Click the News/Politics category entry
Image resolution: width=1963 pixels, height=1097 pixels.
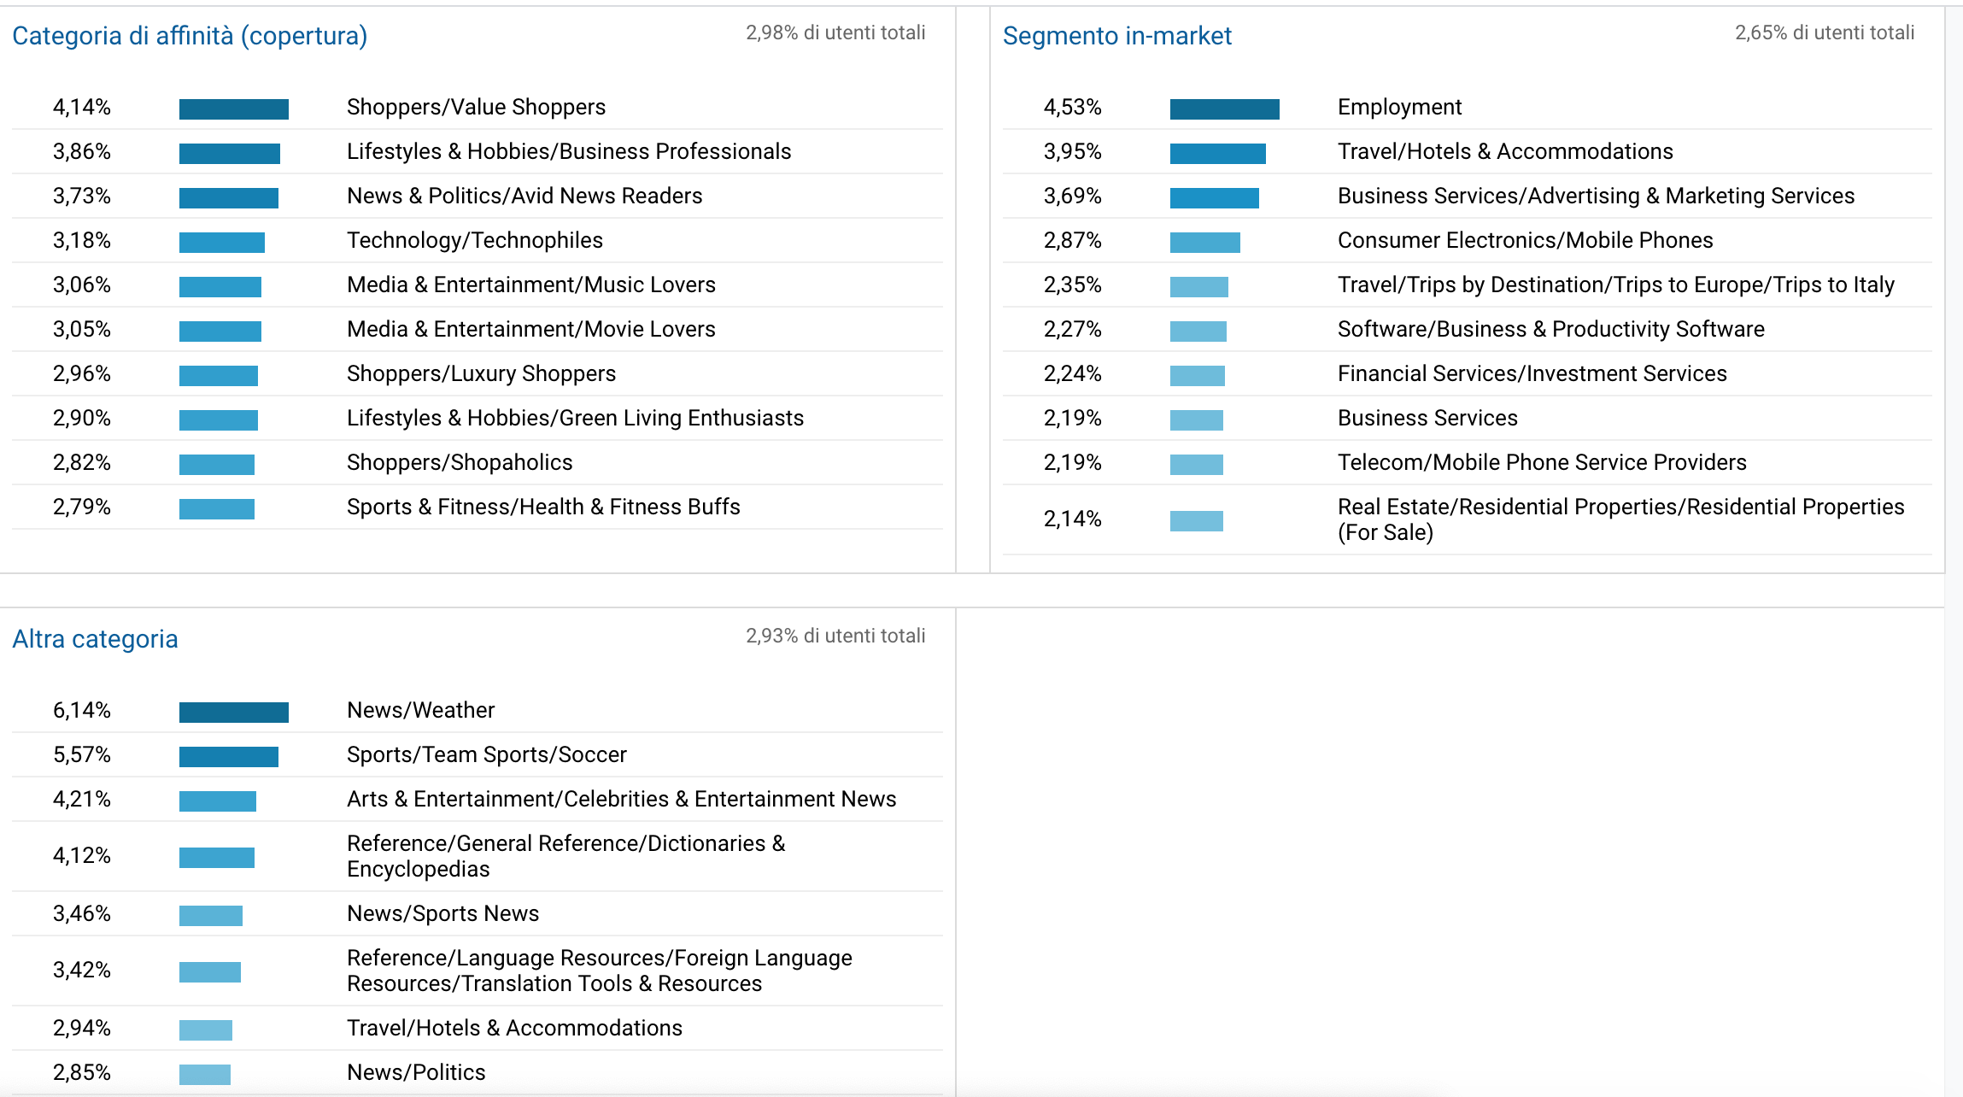point(415,1072)
